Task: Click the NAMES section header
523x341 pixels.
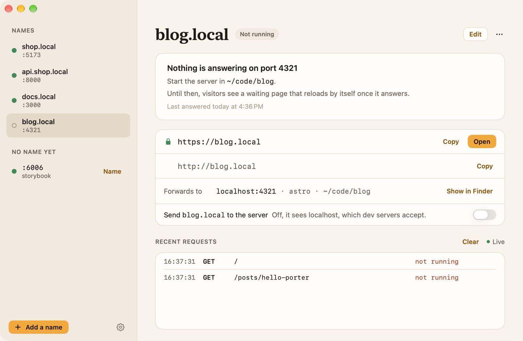Action: 23,30
